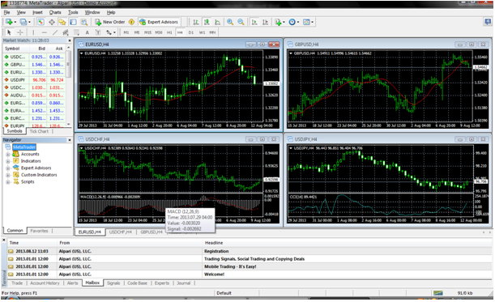This screenshot has height=302, width=495.
Task: Open the chart templates dropdown
Action: (x=312, y=22)
